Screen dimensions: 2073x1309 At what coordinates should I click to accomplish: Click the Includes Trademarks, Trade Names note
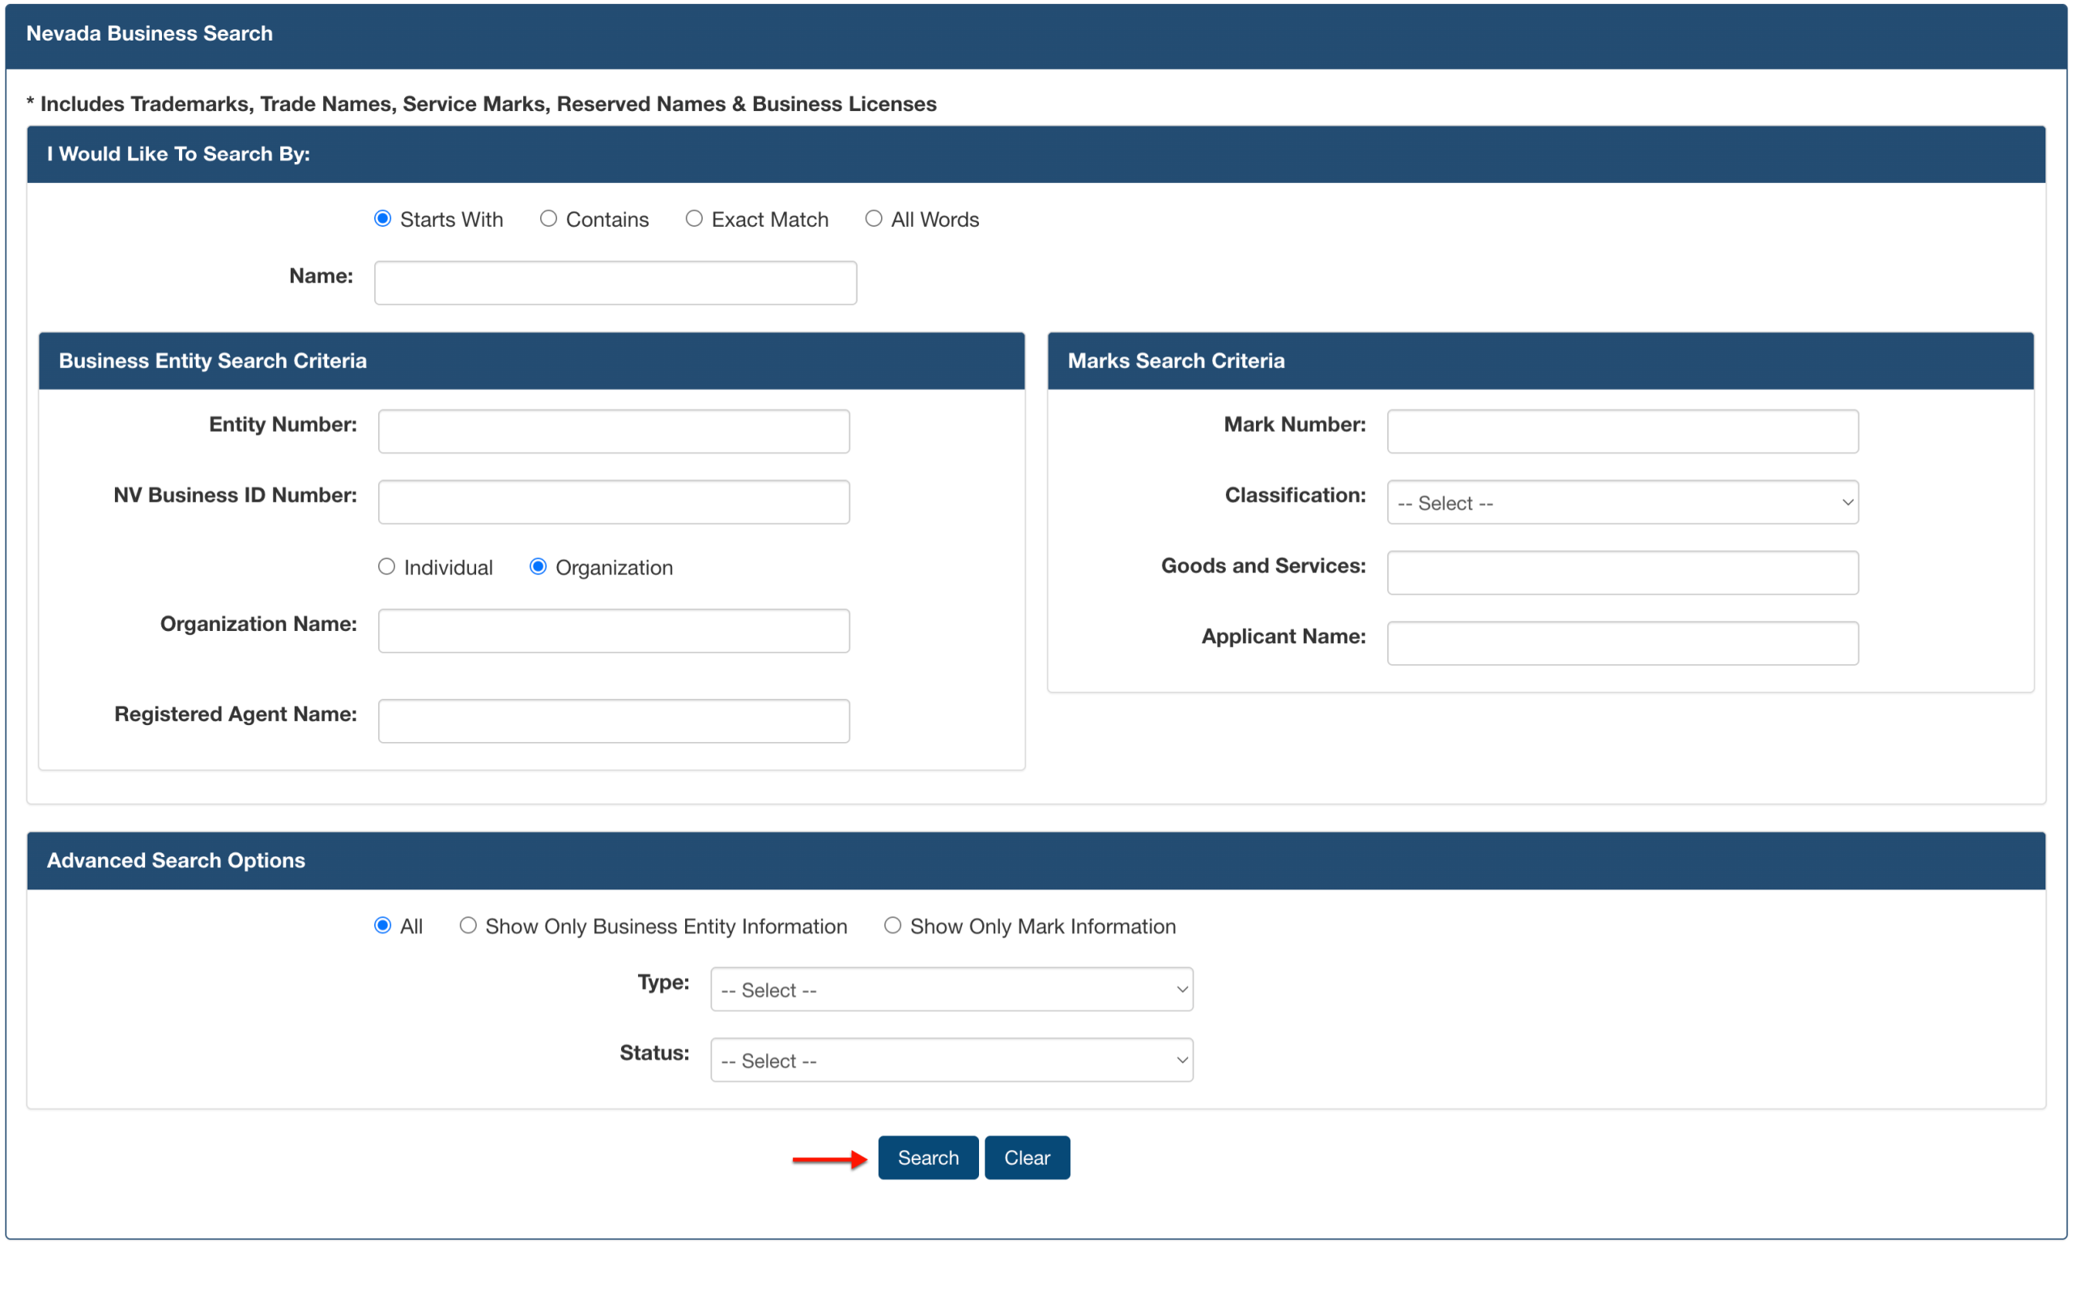coord(481,104)
